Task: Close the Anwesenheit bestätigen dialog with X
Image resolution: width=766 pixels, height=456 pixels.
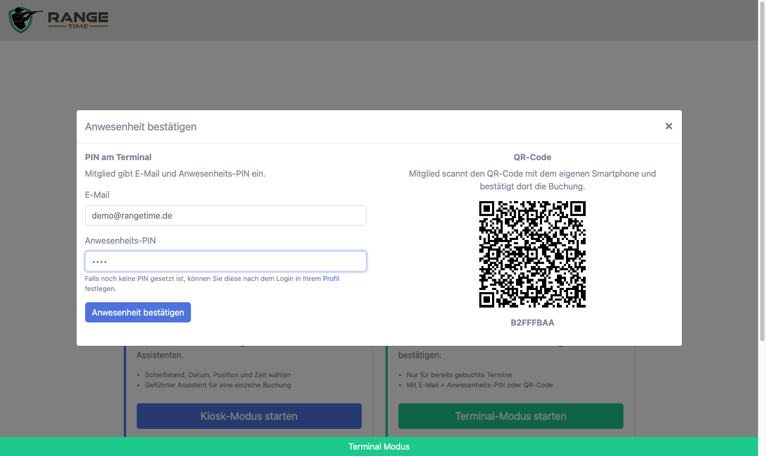Action: (x=669, y=126)
